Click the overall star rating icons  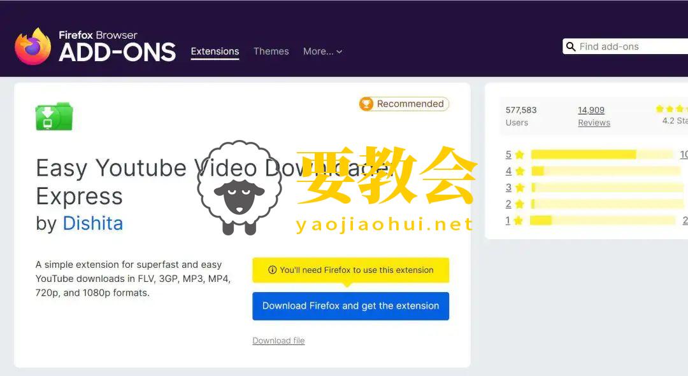coord(671,109)
